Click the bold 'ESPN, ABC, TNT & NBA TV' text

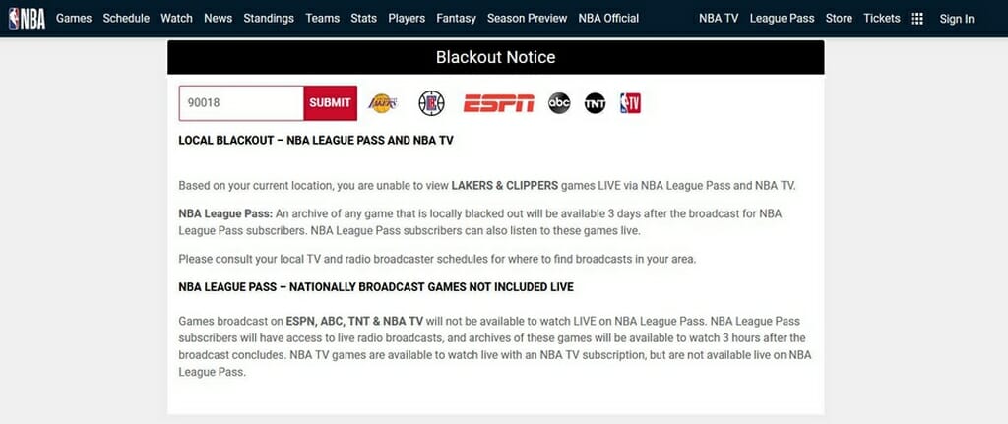click(x=354, y=321)
